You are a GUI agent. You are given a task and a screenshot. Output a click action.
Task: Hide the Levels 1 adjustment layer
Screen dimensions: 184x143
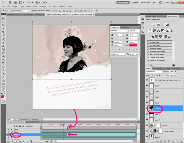tap(147, 125)
